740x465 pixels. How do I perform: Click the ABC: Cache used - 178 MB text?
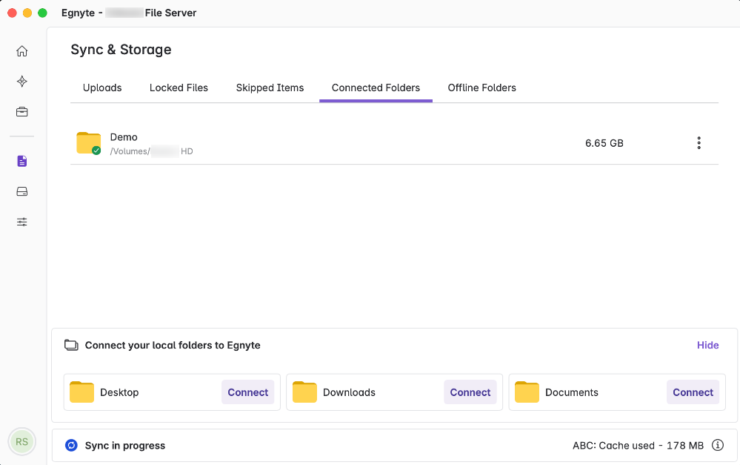[638, 446]
